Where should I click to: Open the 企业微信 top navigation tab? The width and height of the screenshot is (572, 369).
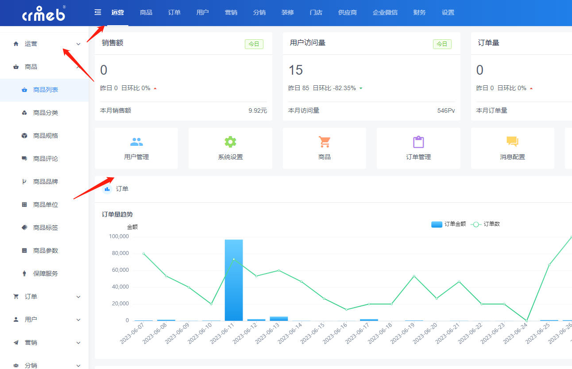[x=385, y=12]
